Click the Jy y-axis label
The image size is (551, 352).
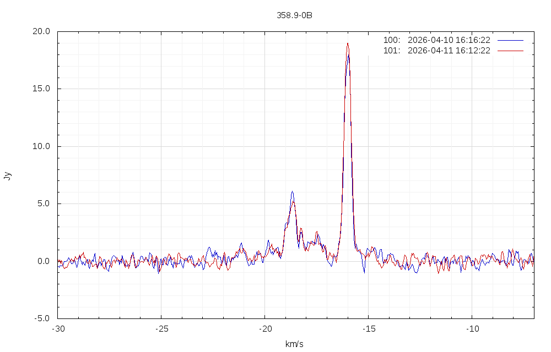click(7, 176)
